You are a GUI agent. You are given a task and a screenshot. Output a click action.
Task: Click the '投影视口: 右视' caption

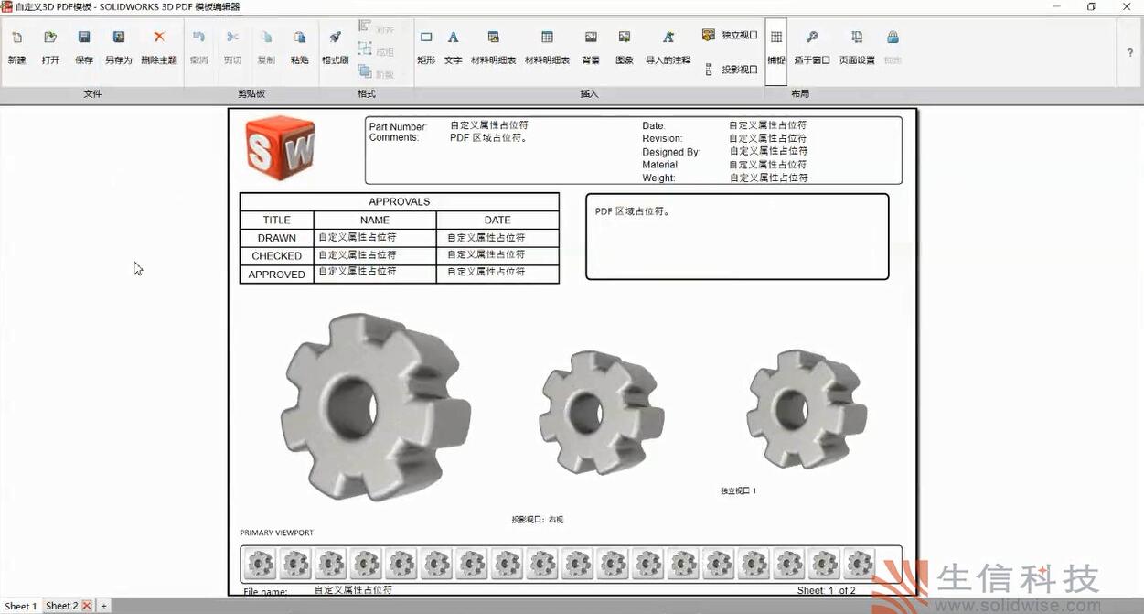(x=538, y=520)
